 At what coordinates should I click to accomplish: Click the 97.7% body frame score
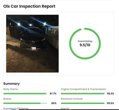coord(53,94)
